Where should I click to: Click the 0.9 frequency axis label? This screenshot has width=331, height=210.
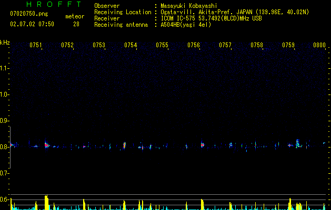(4, 121)
